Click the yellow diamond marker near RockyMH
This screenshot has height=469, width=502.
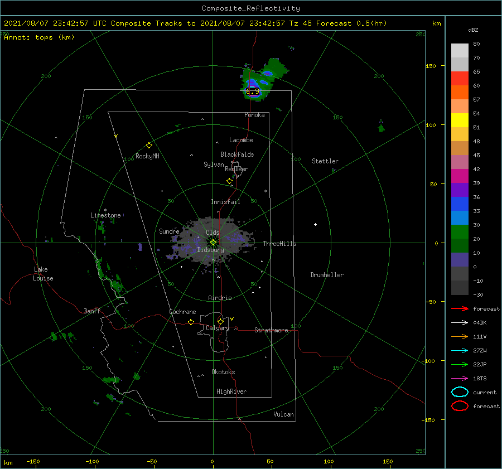[149, 146]
